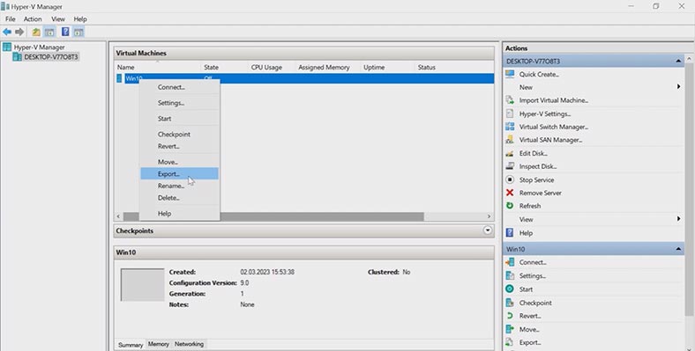This screenshot has height=351, width=695.
Task: Choose Export... in the context menu
Action: (x=179, y=173)
